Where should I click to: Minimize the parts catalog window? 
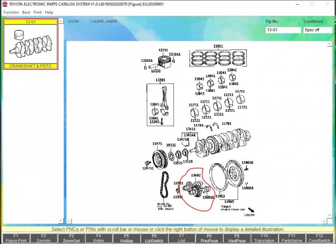tap(298, 4)
